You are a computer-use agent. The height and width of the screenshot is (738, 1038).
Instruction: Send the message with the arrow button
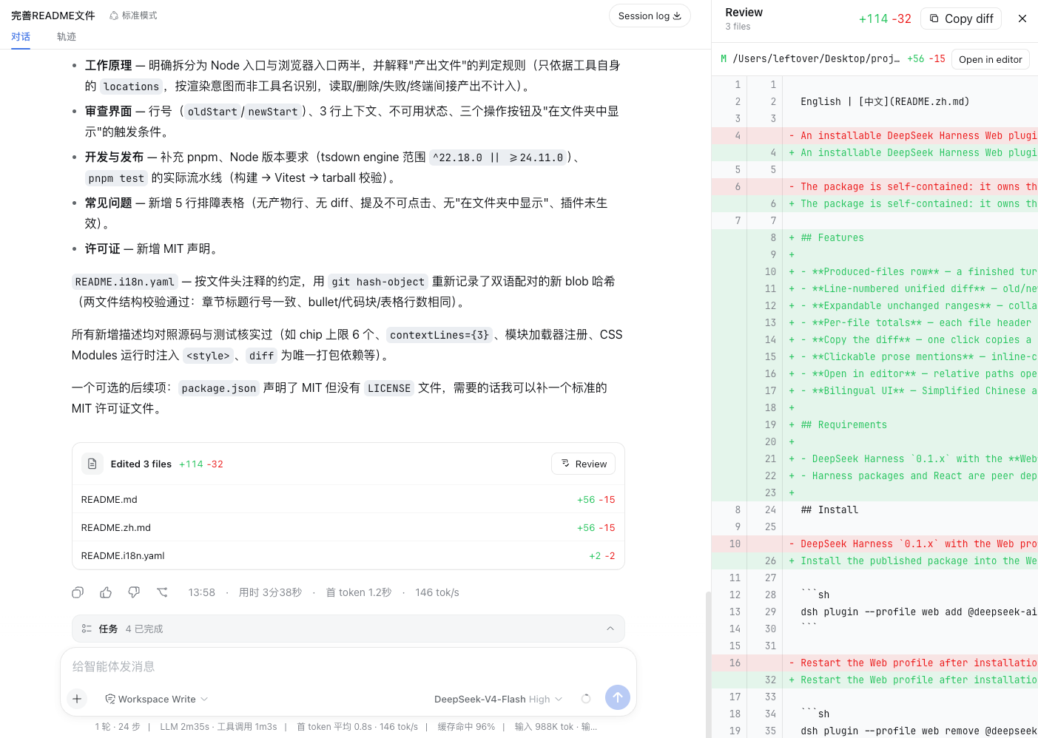tap(618, 697)
